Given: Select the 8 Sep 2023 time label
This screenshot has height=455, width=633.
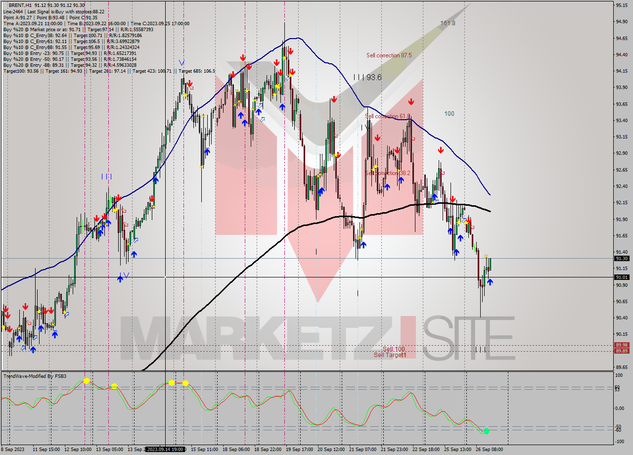Looking at the screenshot, I should [12, 450].
